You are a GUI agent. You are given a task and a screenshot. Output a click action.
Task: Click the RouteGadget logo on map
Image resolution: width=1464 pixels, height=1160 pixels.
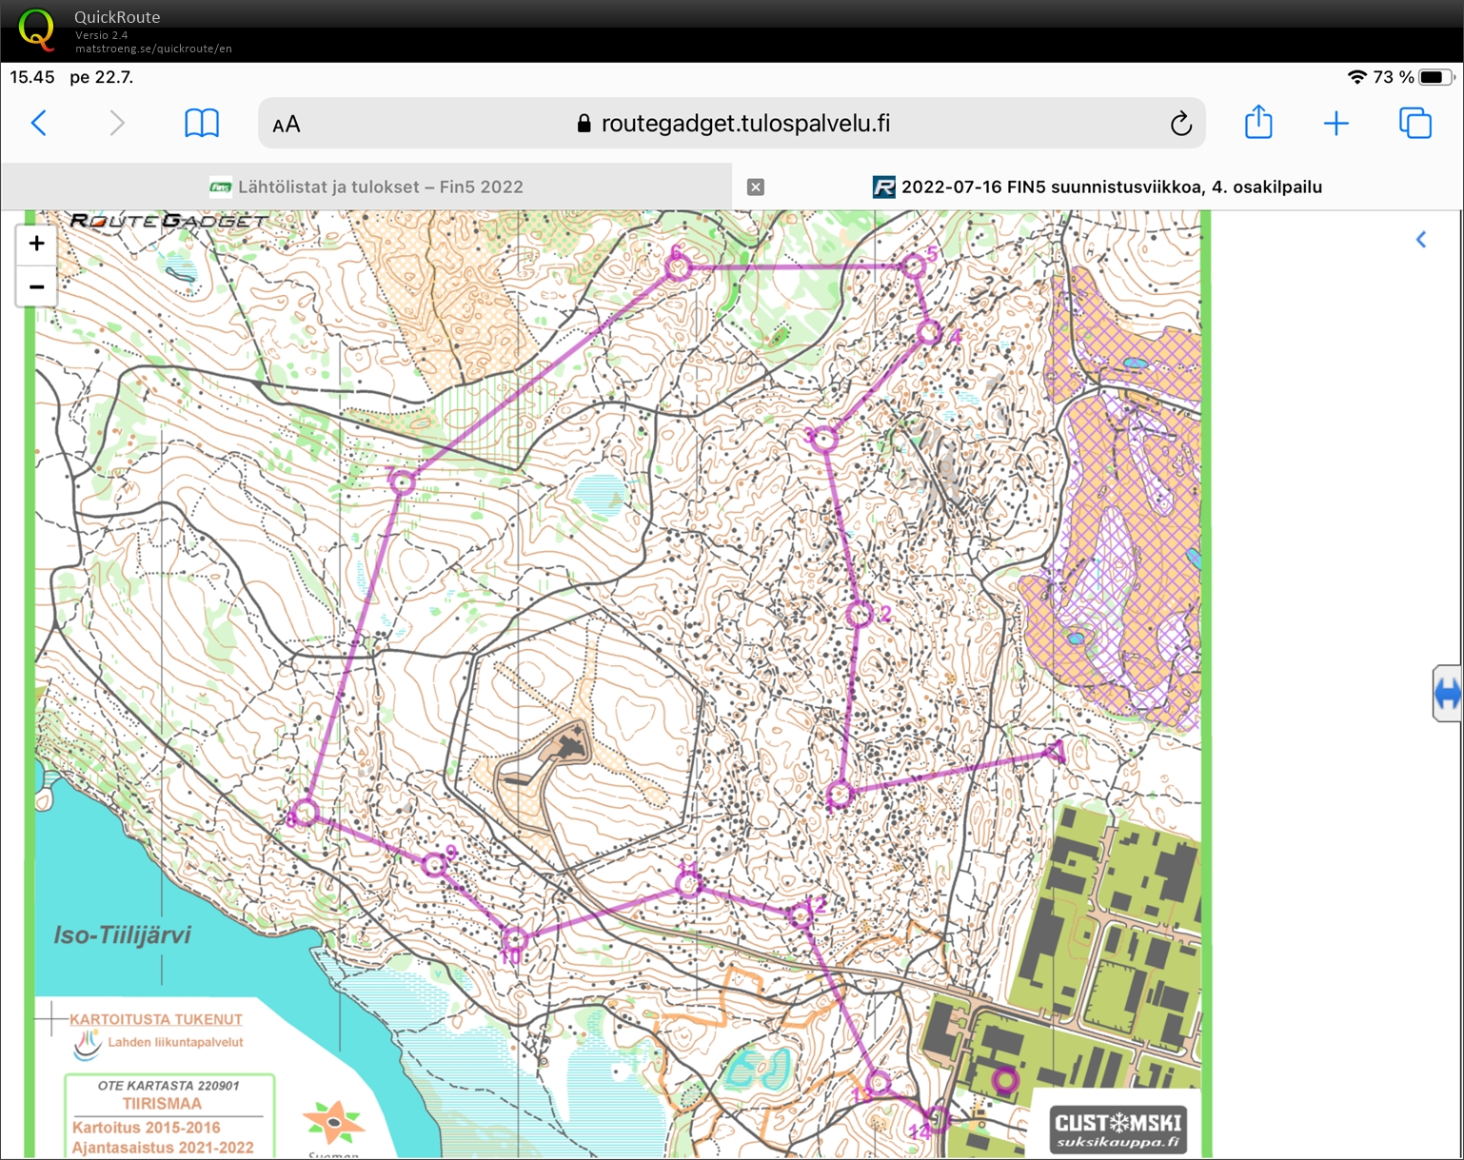(168, 221)
